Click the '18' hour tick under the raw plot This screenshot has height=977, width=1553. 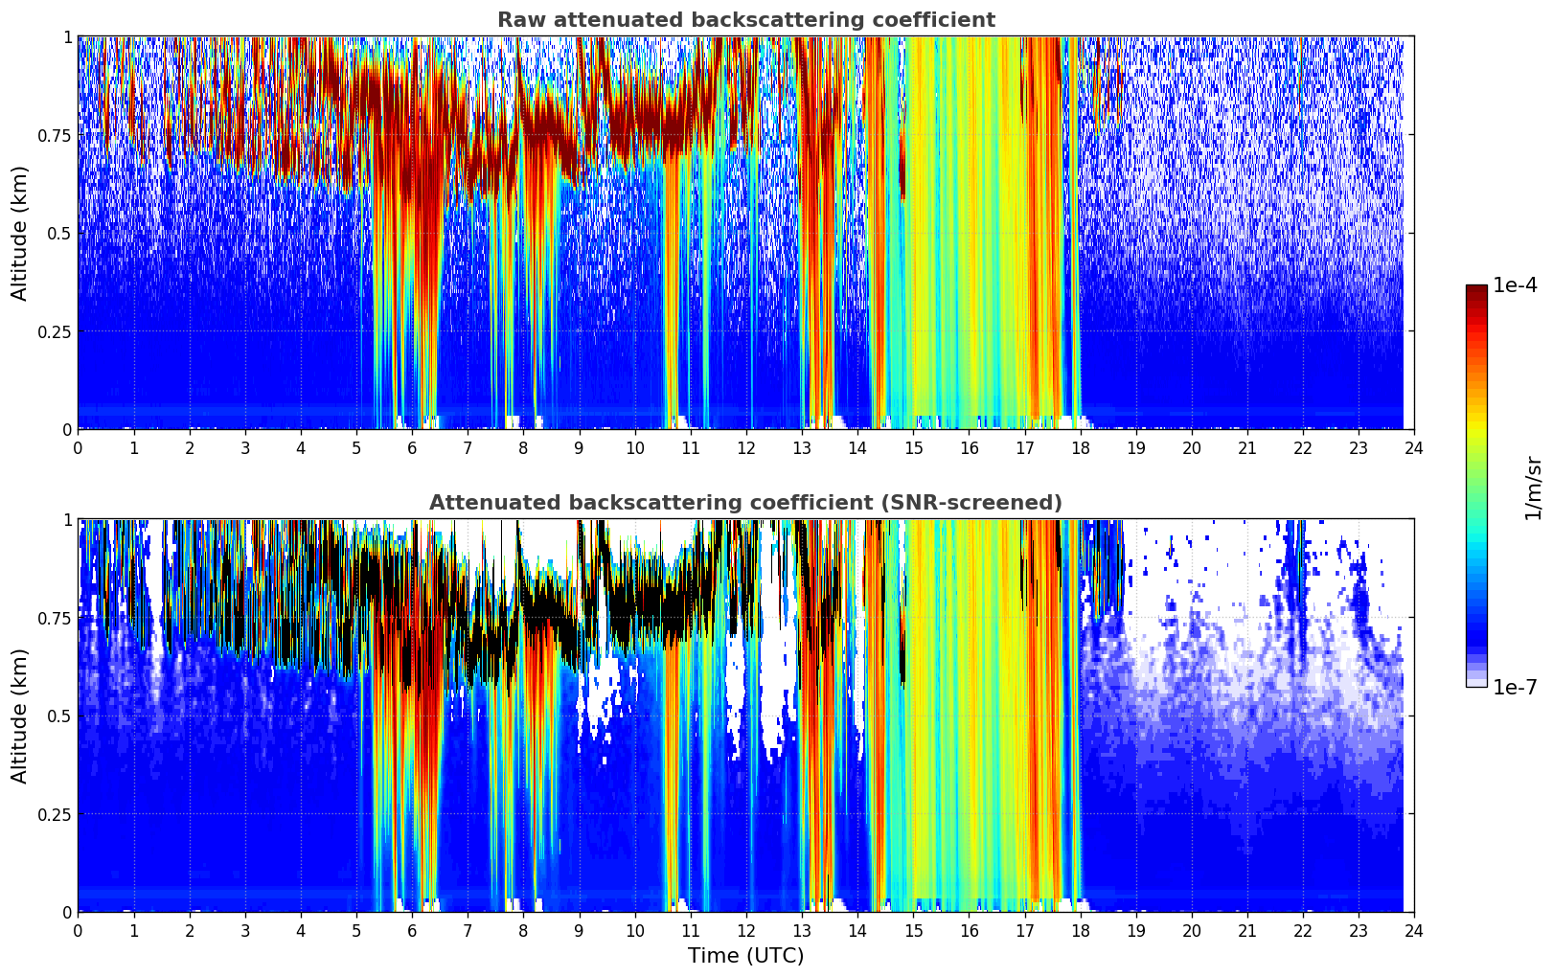(1081, 447)
